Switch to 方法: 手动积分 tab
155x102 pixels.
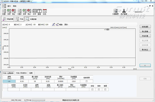pos(21,73)
